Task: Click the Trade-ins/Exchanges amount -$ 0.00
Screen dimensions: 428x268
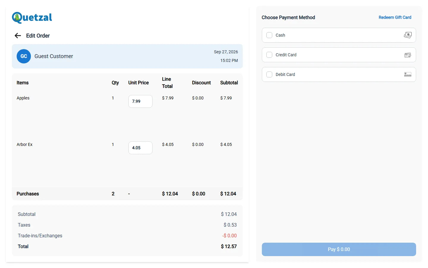Action: click(x=229, y=236)
